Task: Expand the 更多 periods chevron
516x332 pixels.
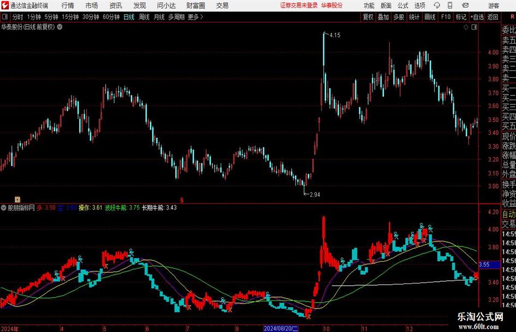Action: (x=201, y=17)
